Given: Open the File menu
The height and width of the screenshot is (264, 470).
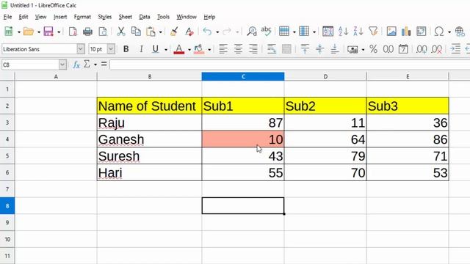Looking at the screenshot, I should tap(7, 17).
